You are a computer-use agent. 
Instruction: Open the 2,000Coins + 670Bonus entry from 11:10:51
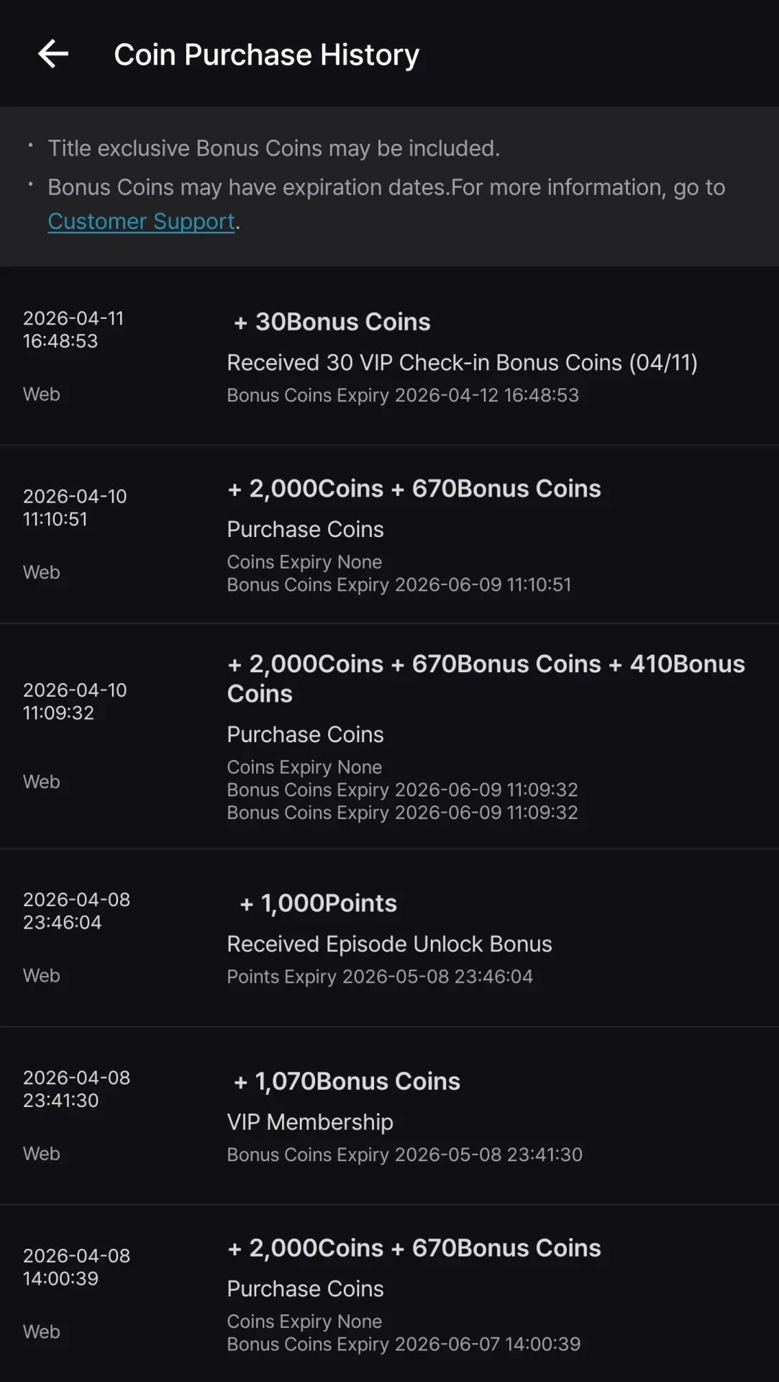point(389,535)
